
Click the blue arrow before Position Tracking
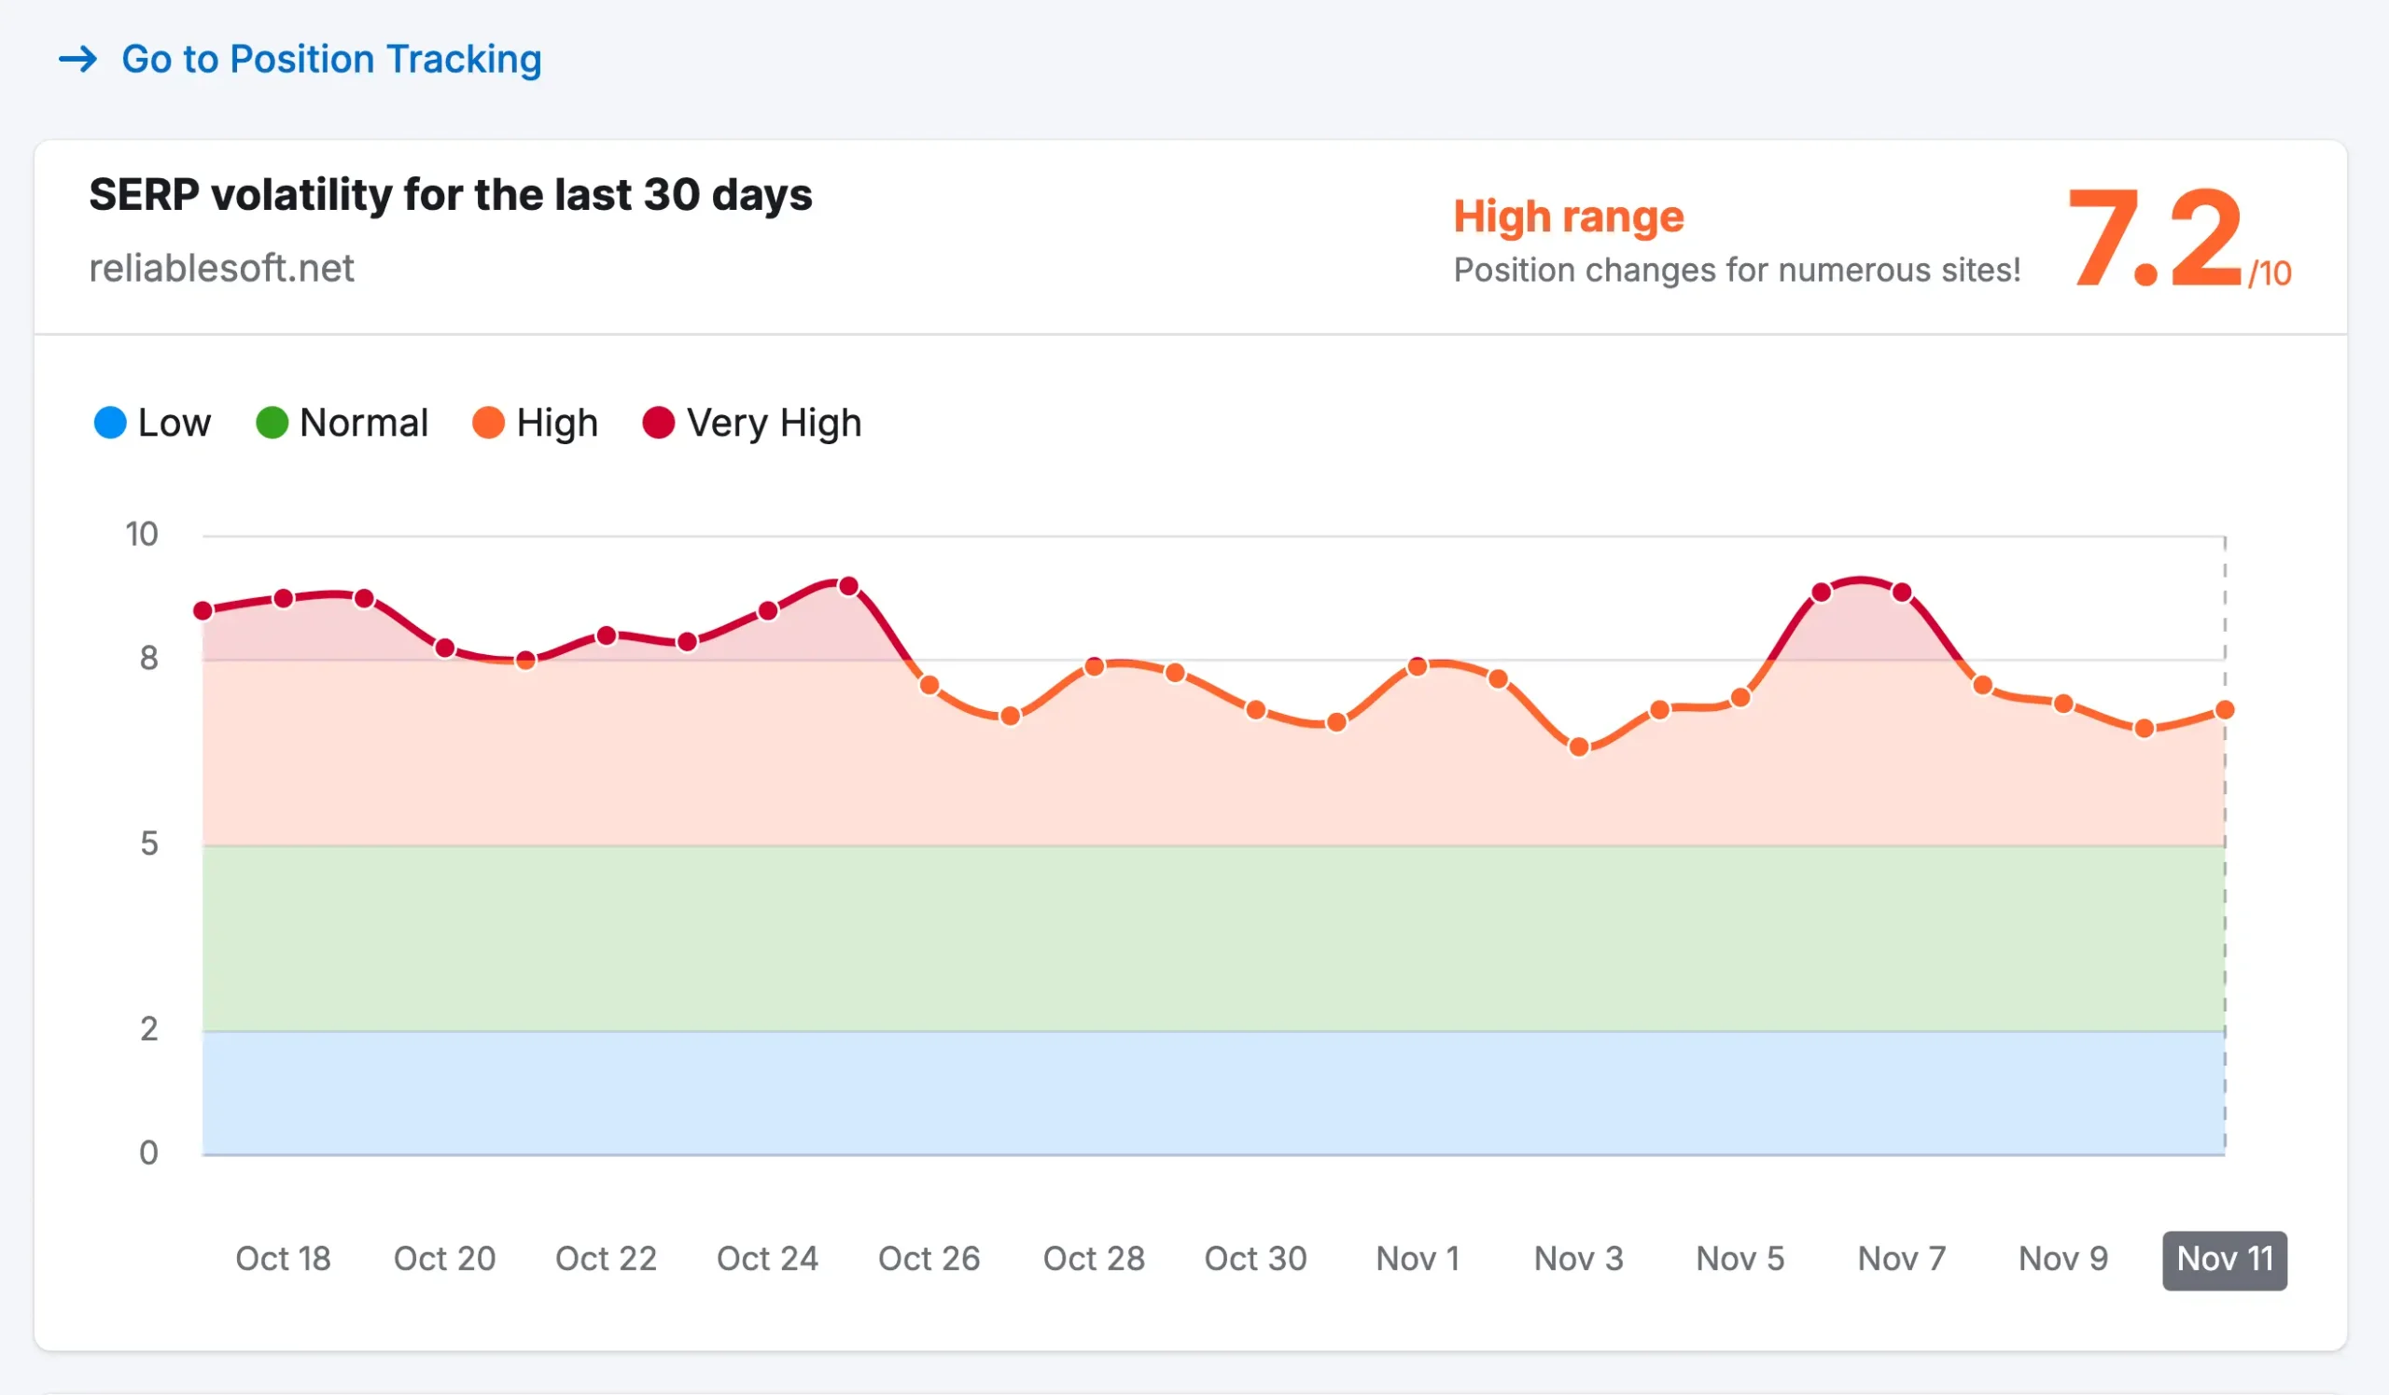77,59
